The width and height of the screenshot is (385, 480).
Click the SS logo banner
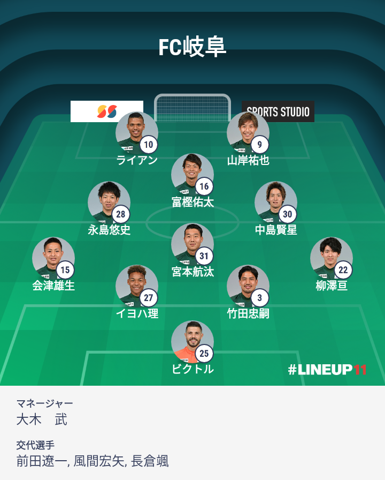pyautogui.click(x=106, y=111)
